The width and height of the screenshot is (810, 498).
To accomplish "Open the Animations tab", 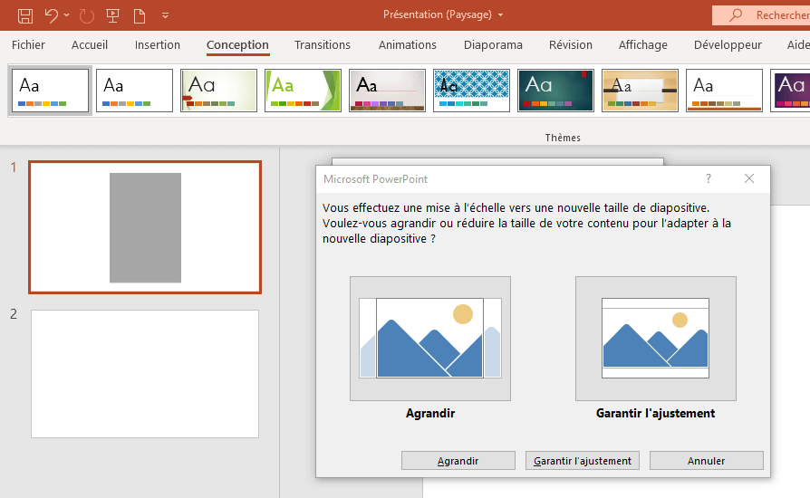I will tap(407, 45).
